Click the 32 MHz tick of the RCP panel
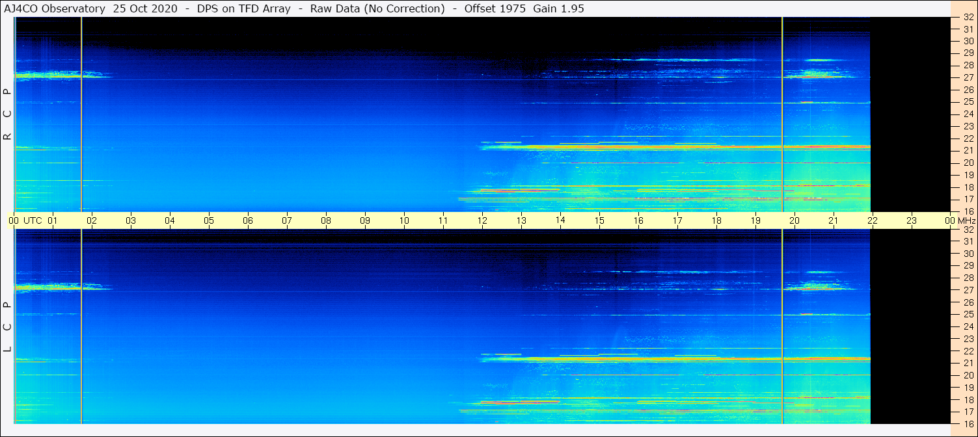 pos(968,17)
